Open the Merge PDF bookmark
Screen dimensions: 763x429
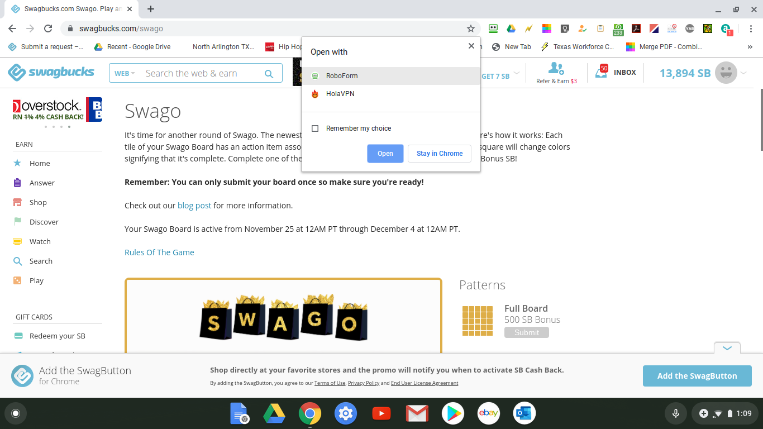(x=664, y=47)
